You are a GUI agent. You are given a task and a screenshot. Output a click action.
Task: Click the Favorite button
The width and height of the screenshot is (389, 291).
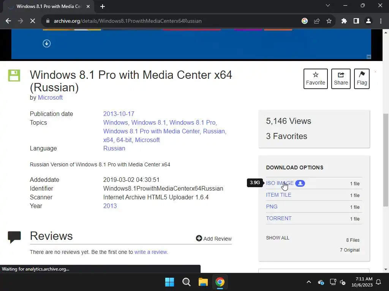316,79
